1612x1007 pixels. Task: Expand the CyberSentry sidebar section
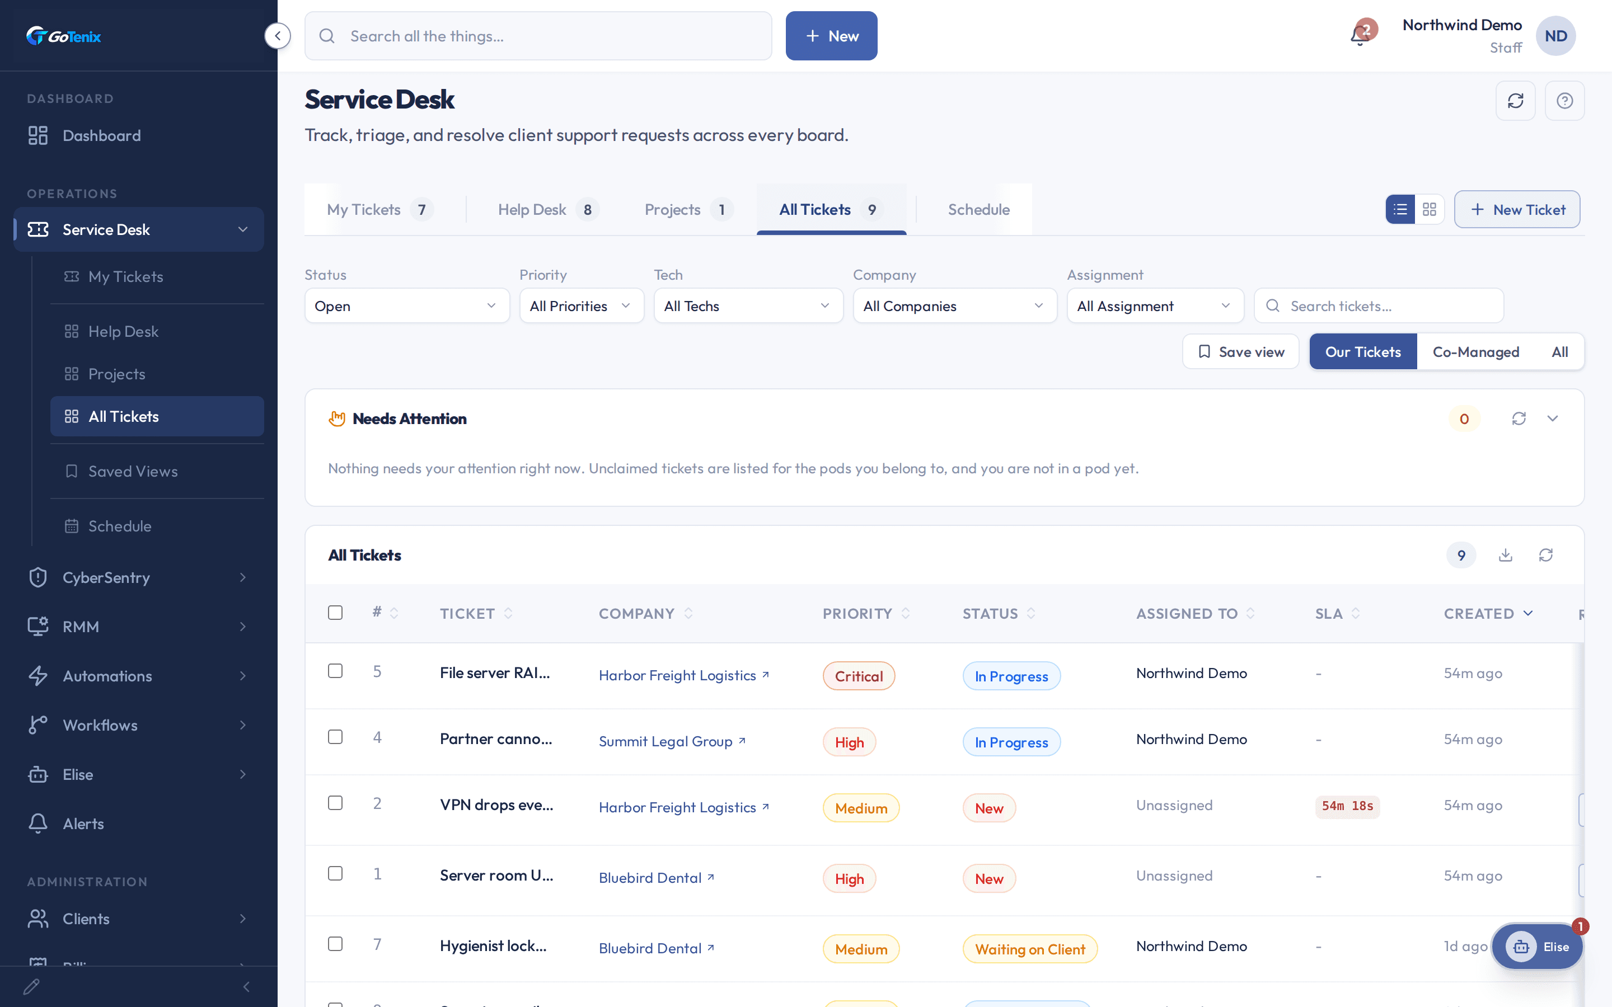(x=139, y=577)
